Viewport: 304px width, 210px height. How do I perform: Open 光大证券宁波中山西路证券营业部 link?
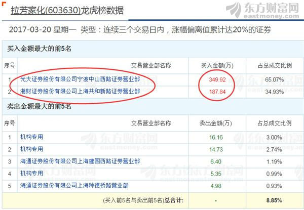[x=80, y=79]
